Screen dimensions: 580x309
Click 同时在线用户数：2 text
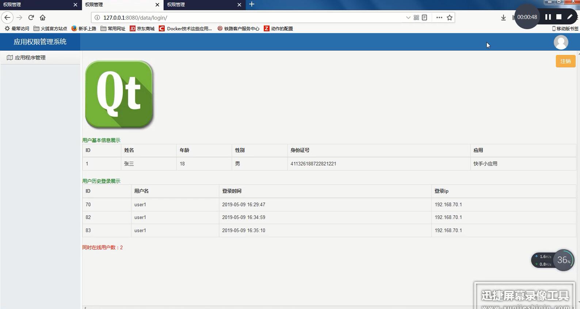[x=103, y=247]
